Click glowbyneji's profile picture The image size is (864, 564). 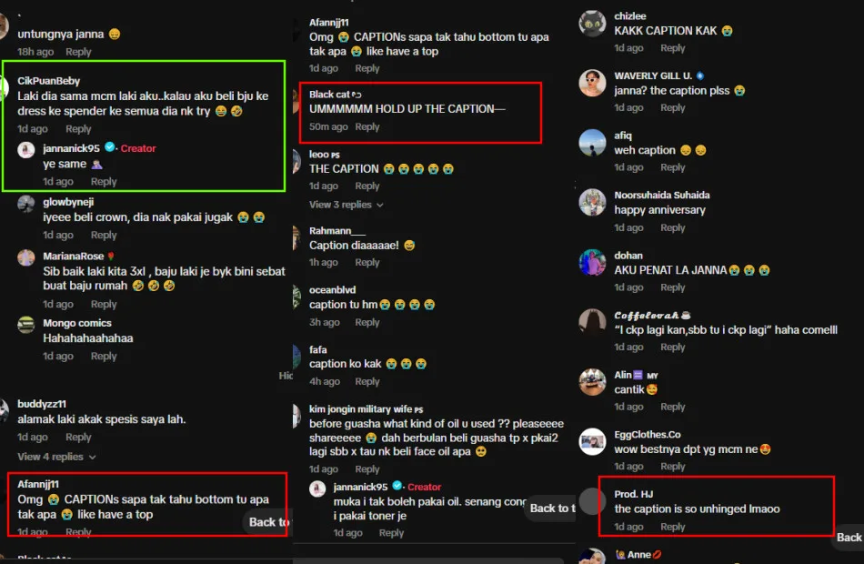(25, 204)
